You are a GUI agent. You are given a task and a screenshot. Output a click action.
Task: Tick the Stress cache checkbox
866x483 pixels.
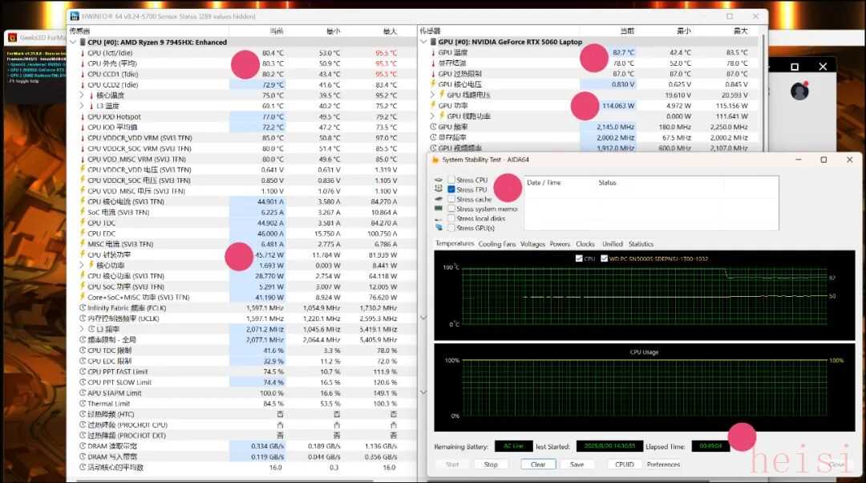451,199
